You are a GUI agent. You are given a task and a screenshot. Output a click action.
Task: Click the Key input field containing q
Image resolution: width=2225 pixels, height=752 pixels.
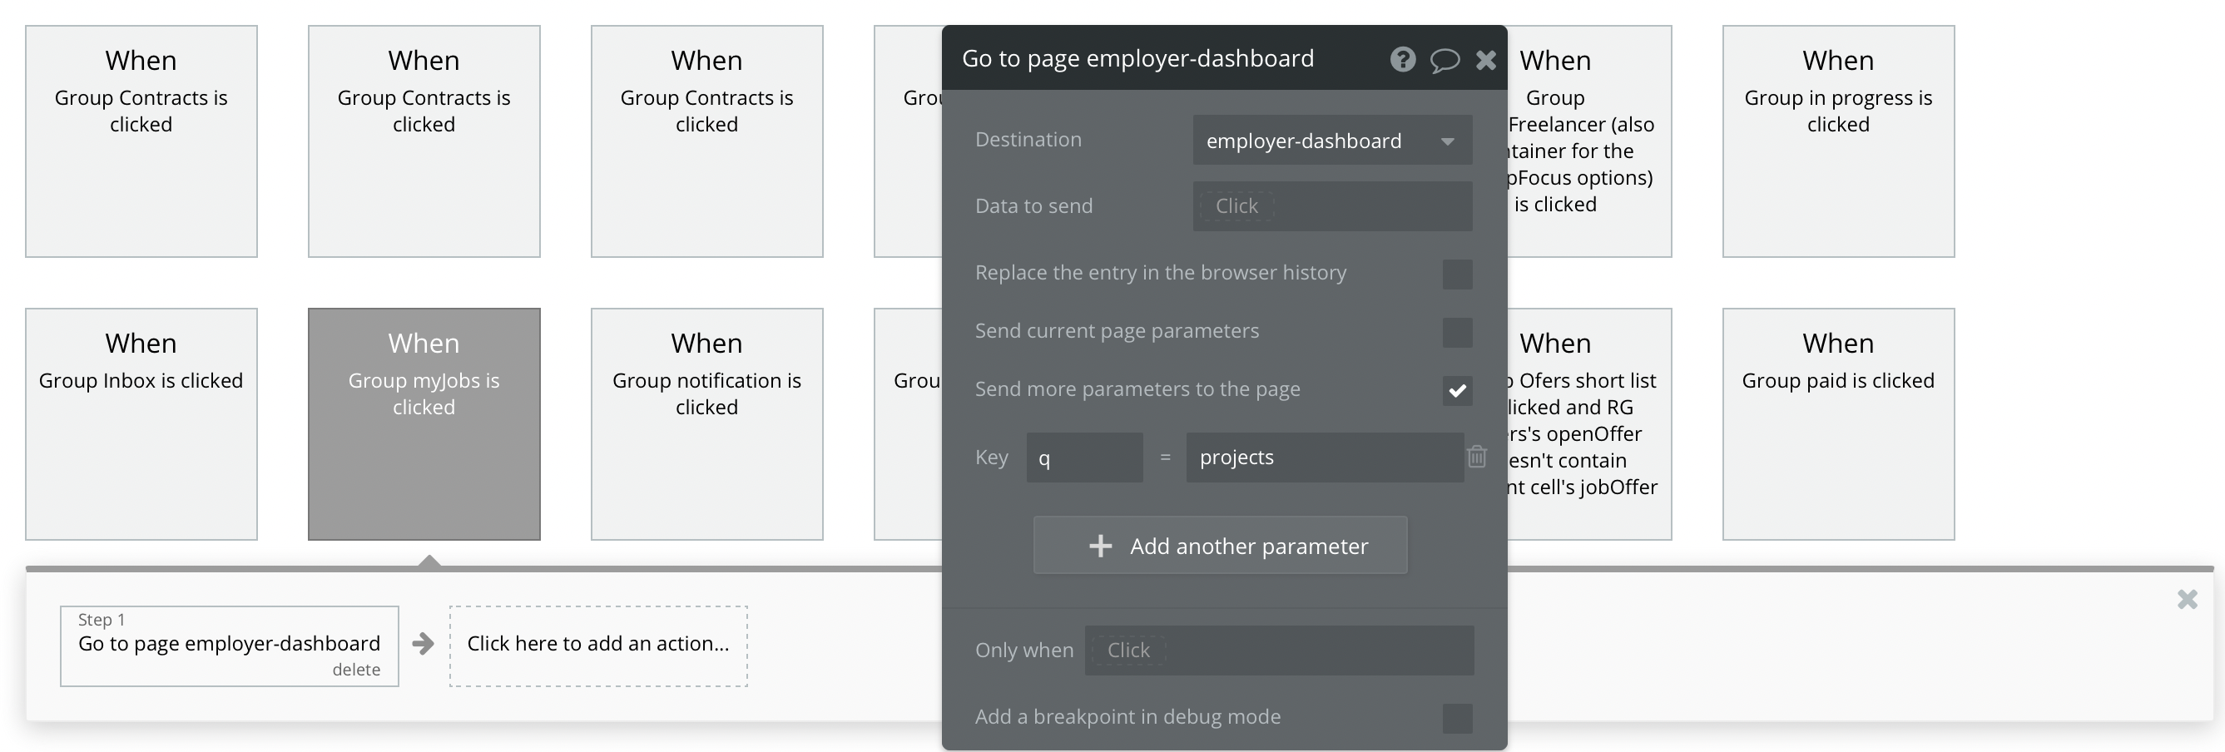tap(1084, 458)
